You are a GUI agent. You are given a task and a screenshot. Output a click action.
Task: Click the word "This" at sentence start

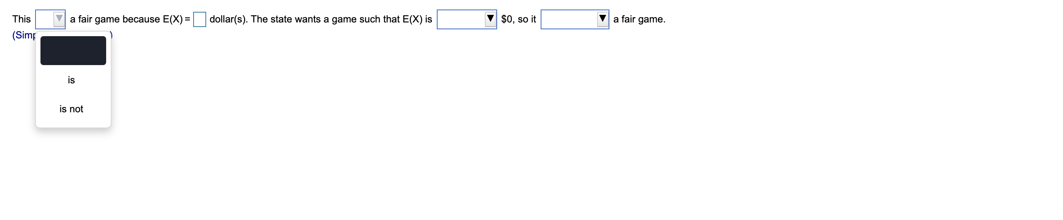21,19
